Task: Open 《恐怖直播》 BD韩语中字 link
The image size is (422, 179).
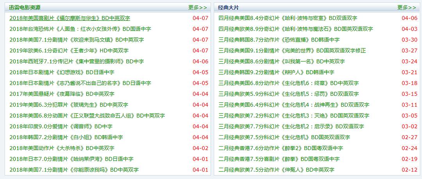Action: (x=279, y=39)
